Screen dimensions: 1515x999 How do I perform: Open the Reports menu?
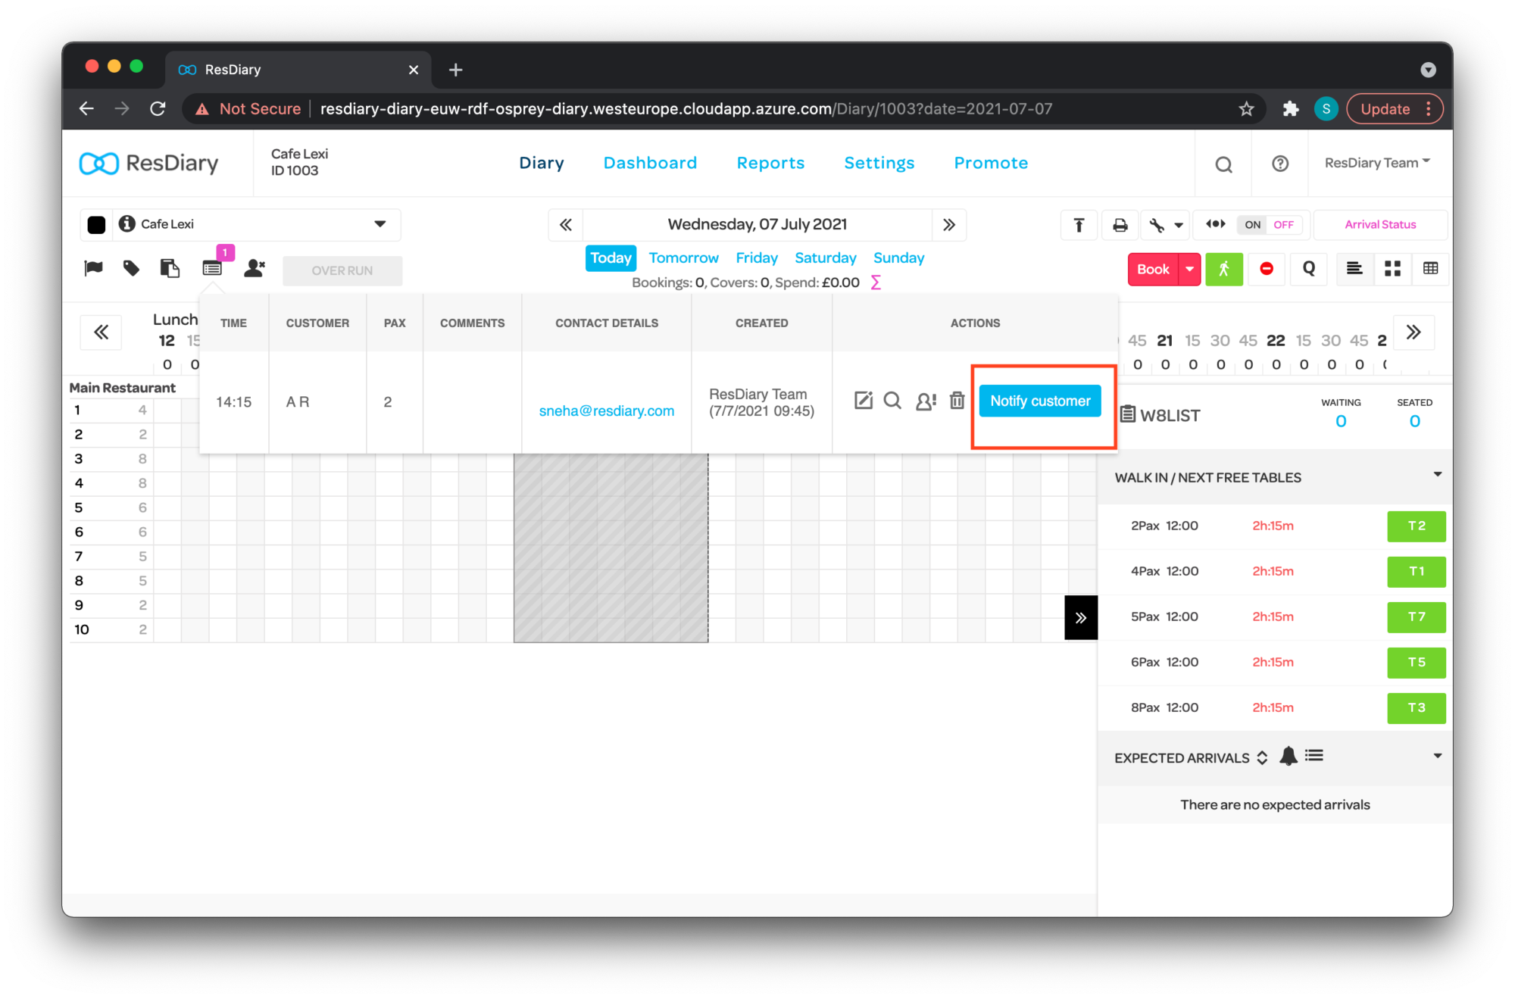point(770,163)
